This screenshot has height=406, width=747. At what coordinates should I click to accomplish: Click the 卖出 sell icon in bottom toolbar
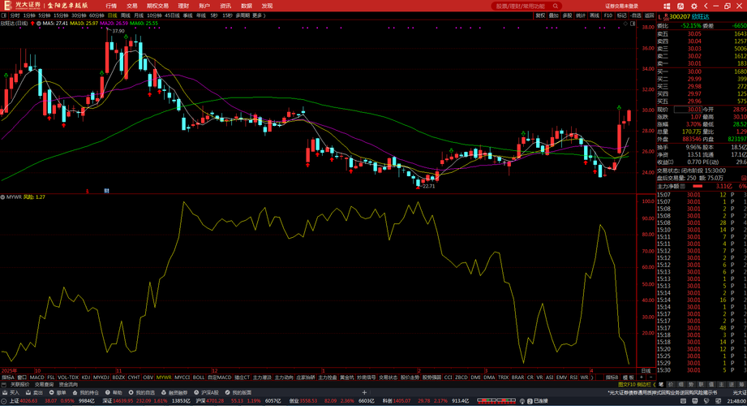(35, 392)
